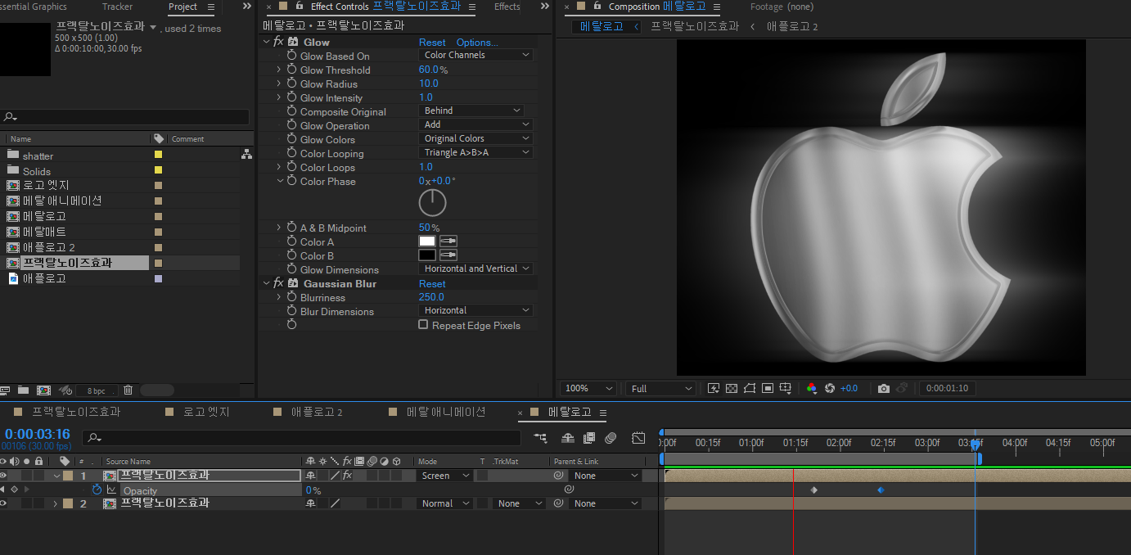Click the Color Phase angle dial
Viewport: 1131px width, 555px height.
(433, 203)
